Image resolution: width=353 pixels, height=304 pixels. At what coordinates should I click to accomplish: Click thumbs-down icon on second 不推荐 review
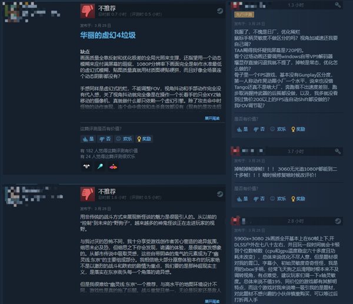pos(88,194)
